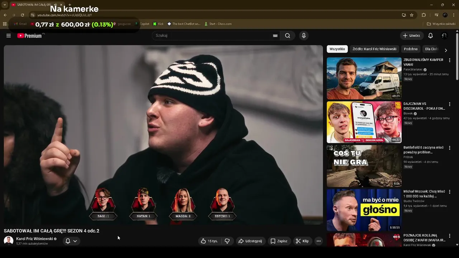Viewport: 459px width, 258px height.
Task: Open COŚ TU NIE GRA Battlefield thumbnail
Action: tap(364, 166)
